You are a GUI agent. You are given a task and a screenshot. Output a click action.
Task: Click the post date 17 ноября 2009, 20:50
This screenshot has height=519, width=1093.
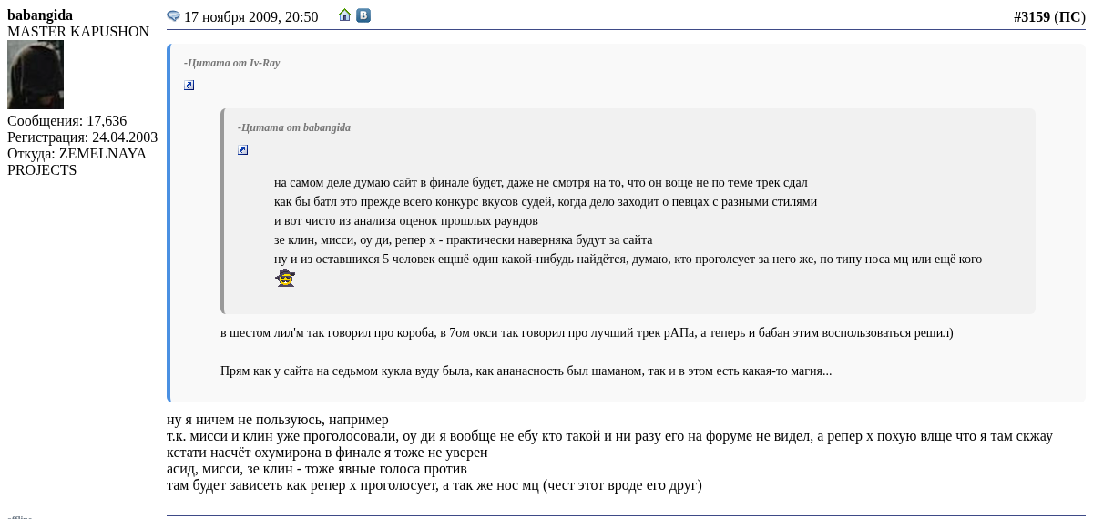pos(250,16)
